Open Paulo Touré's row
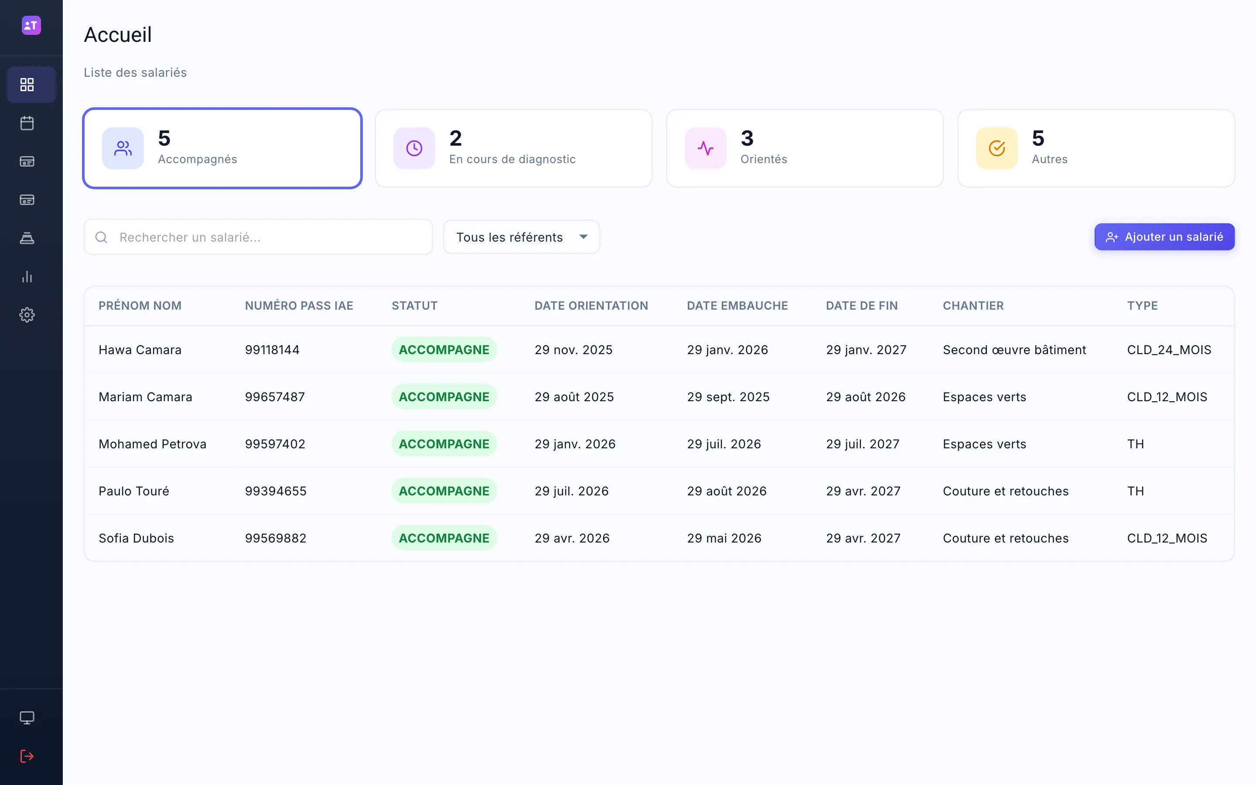Image resolution: width=1256 pixels, height=785 pixels. [x=659, y=491]
